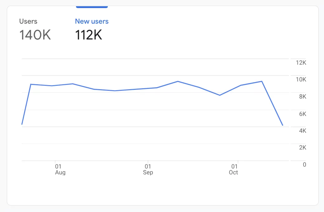Click the 01 Aug date axis label
324x212 pixels.
(x=59, y=169)
